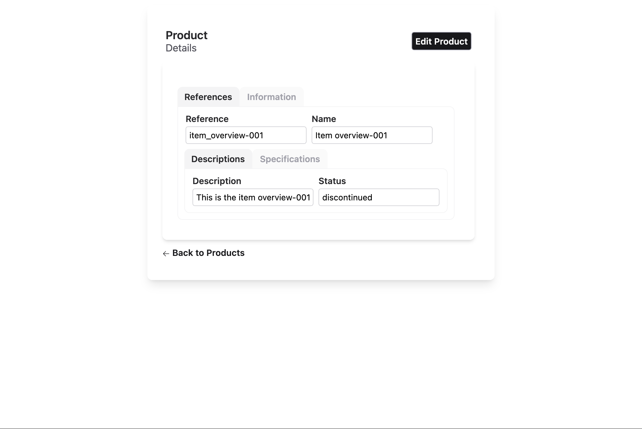This screenshot has width=642, height=429.
Task: Click the Status field label
Action: (332, 181)
